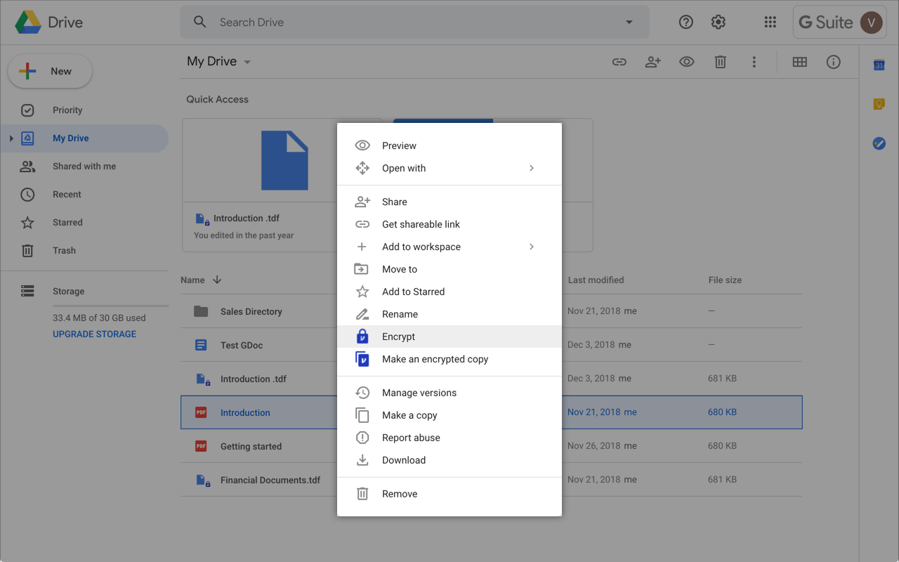Toggle sort direction arrow next to Name
The image size is (899, 562).
[x=217, y=280]
